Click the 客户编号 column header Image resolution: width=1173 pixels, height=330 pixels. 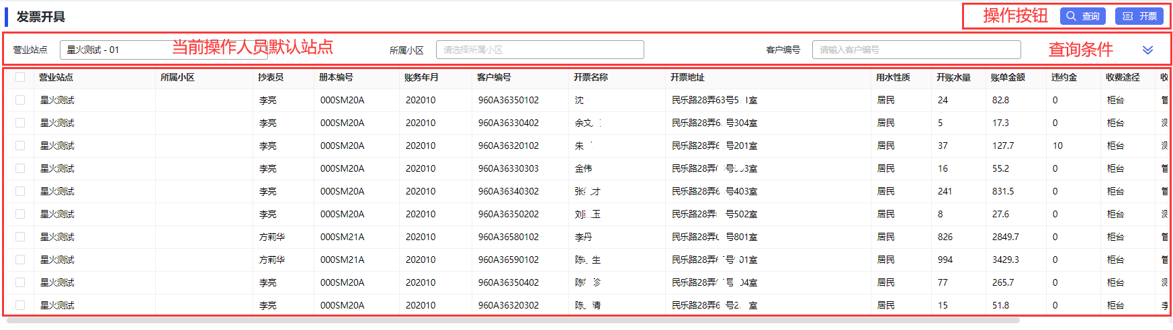[494, 77]
